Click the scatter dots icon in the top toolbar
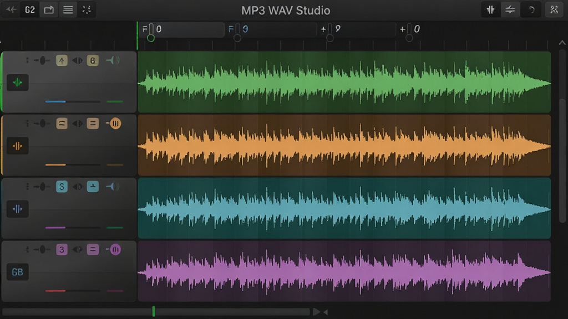The width and height of the screenshot is (568, 319). 87,10
